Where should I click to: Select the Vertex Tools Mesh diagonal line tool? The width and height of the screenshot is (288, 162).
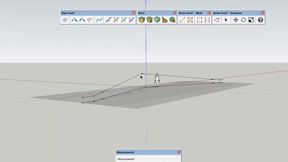(x=182, y=20)
